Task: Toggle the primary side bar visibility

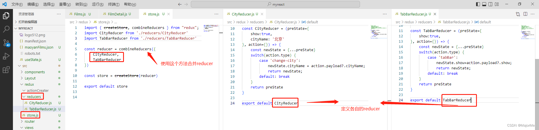Action: 478,4
